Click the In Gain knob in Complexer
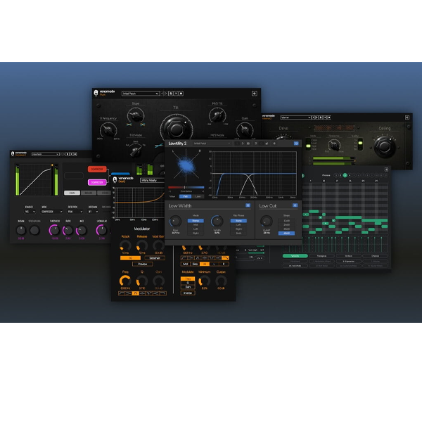Image resolution: width=422 pixels, height=422 pixels. tap(20, 230)
